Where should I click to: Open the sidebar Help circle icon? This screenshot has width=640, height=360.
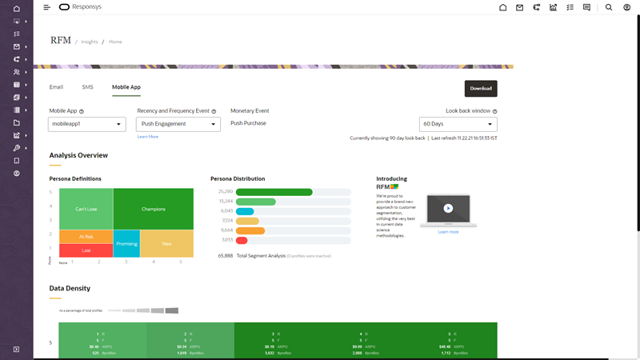(16, 173)
